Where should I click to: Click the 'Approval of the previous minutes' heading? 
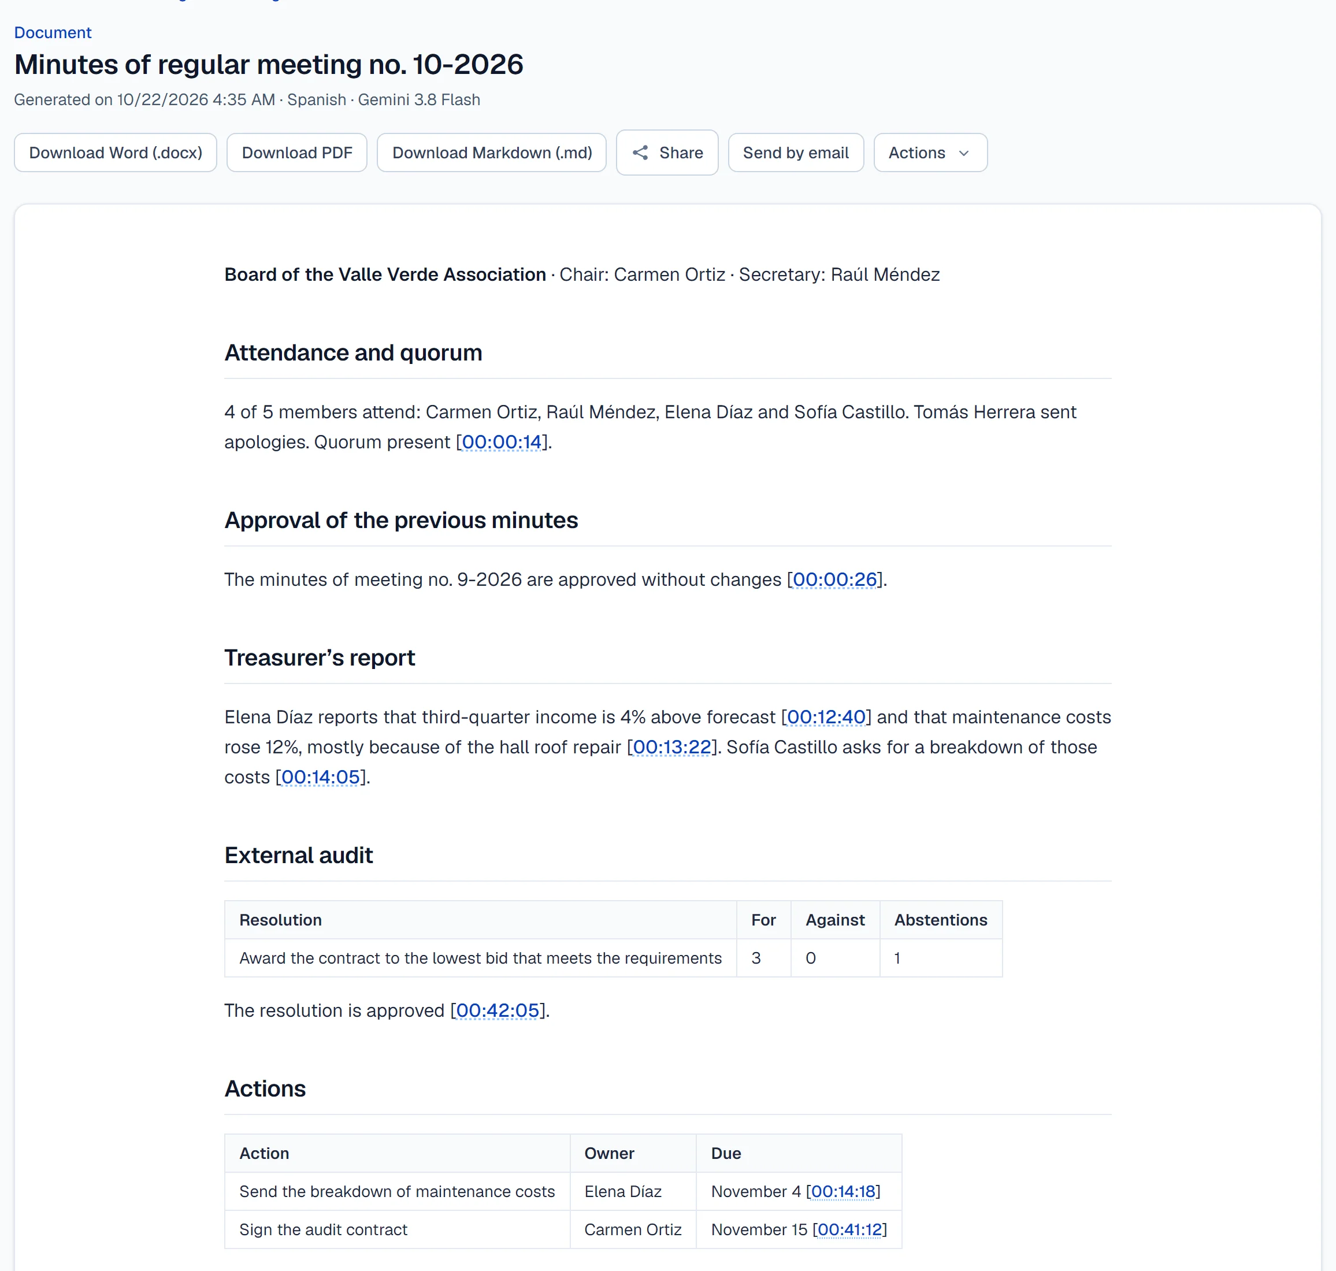[x=401, y=521]
